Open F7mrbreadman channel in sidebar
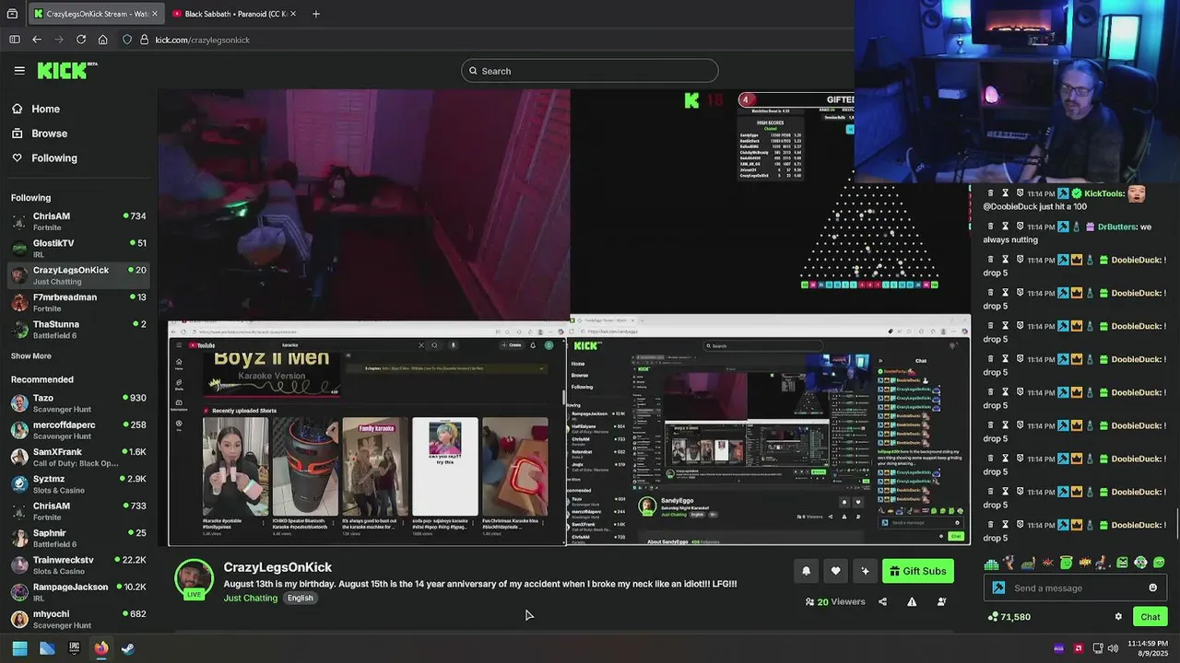The height and width of the screenshot is (663, 1180). pyautogui.click(x=78, y=303)
